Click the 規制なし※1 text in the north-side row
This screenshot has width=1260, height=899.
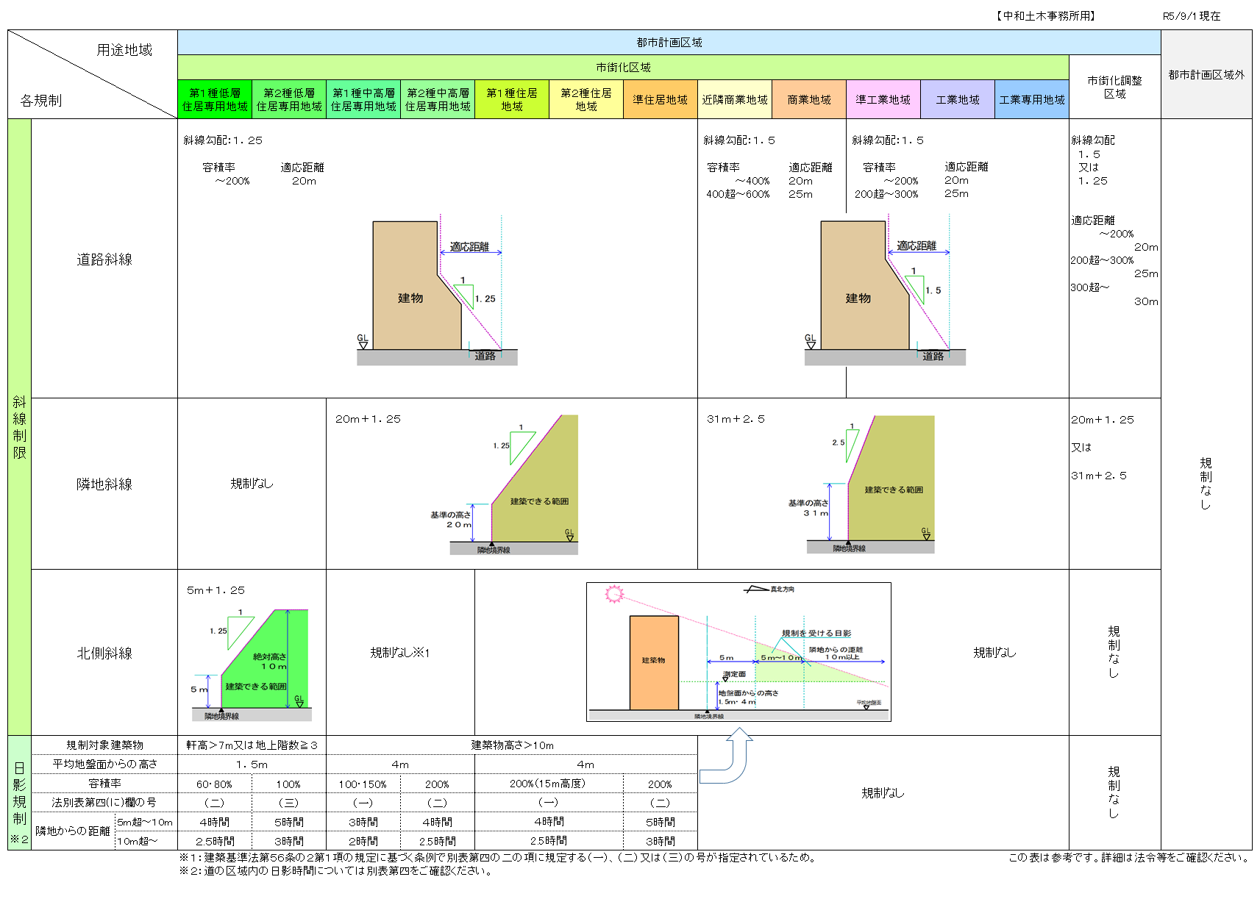point(399,653)
